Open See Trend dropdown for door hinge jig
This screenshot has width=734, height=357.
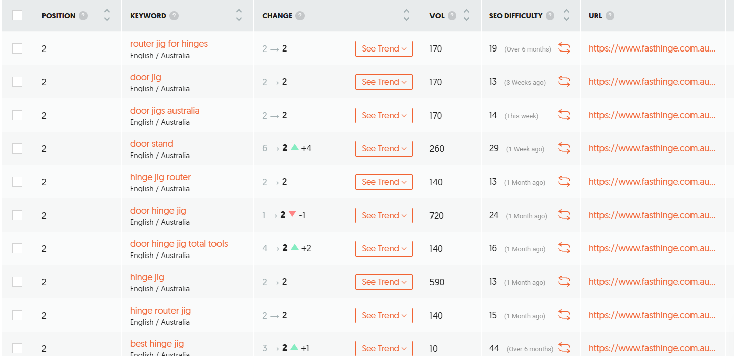coord(383,215)
